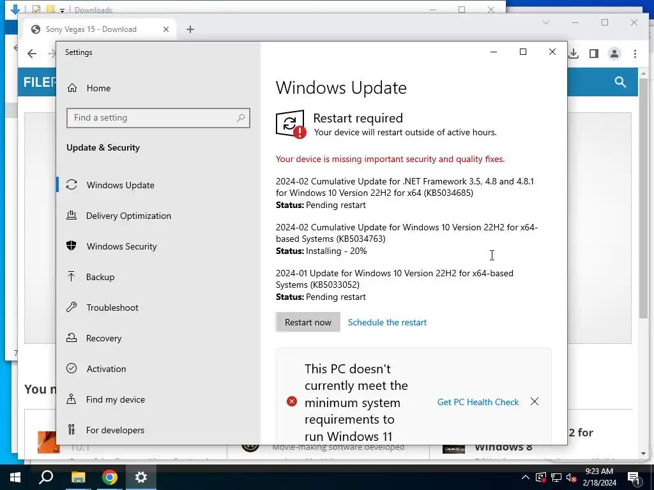Click the Settings gear on the taskbar
The image size is (654, 490).
click(141, 477)
